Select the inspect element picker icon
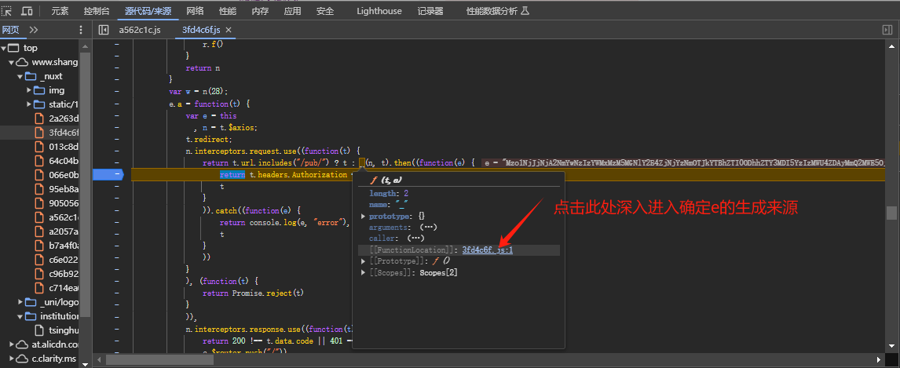 [x=6, y=11]
